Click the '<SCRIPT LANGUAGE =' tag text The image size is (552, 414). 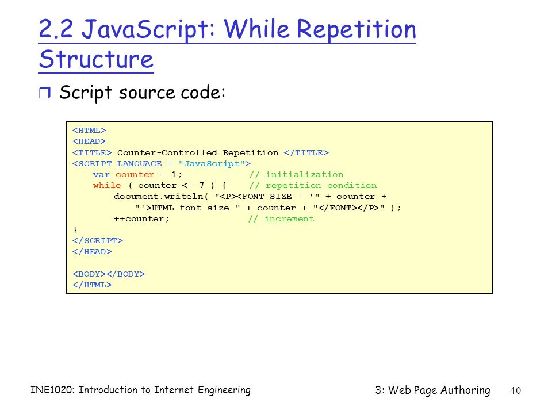click(x=122, y=164)
